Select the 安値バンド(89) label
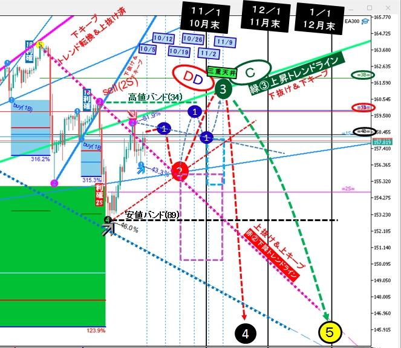Screen dimensions: 401x348 [x=152, y=215]
